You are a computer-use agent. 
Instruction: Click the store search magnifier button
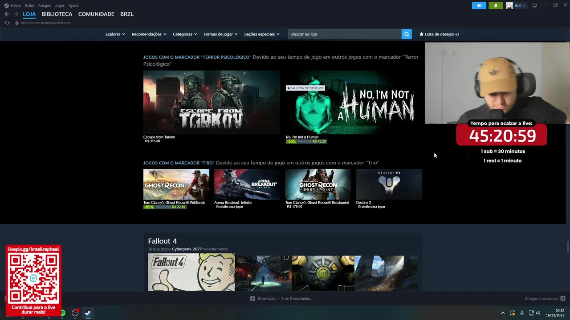(x=407, y=34)
